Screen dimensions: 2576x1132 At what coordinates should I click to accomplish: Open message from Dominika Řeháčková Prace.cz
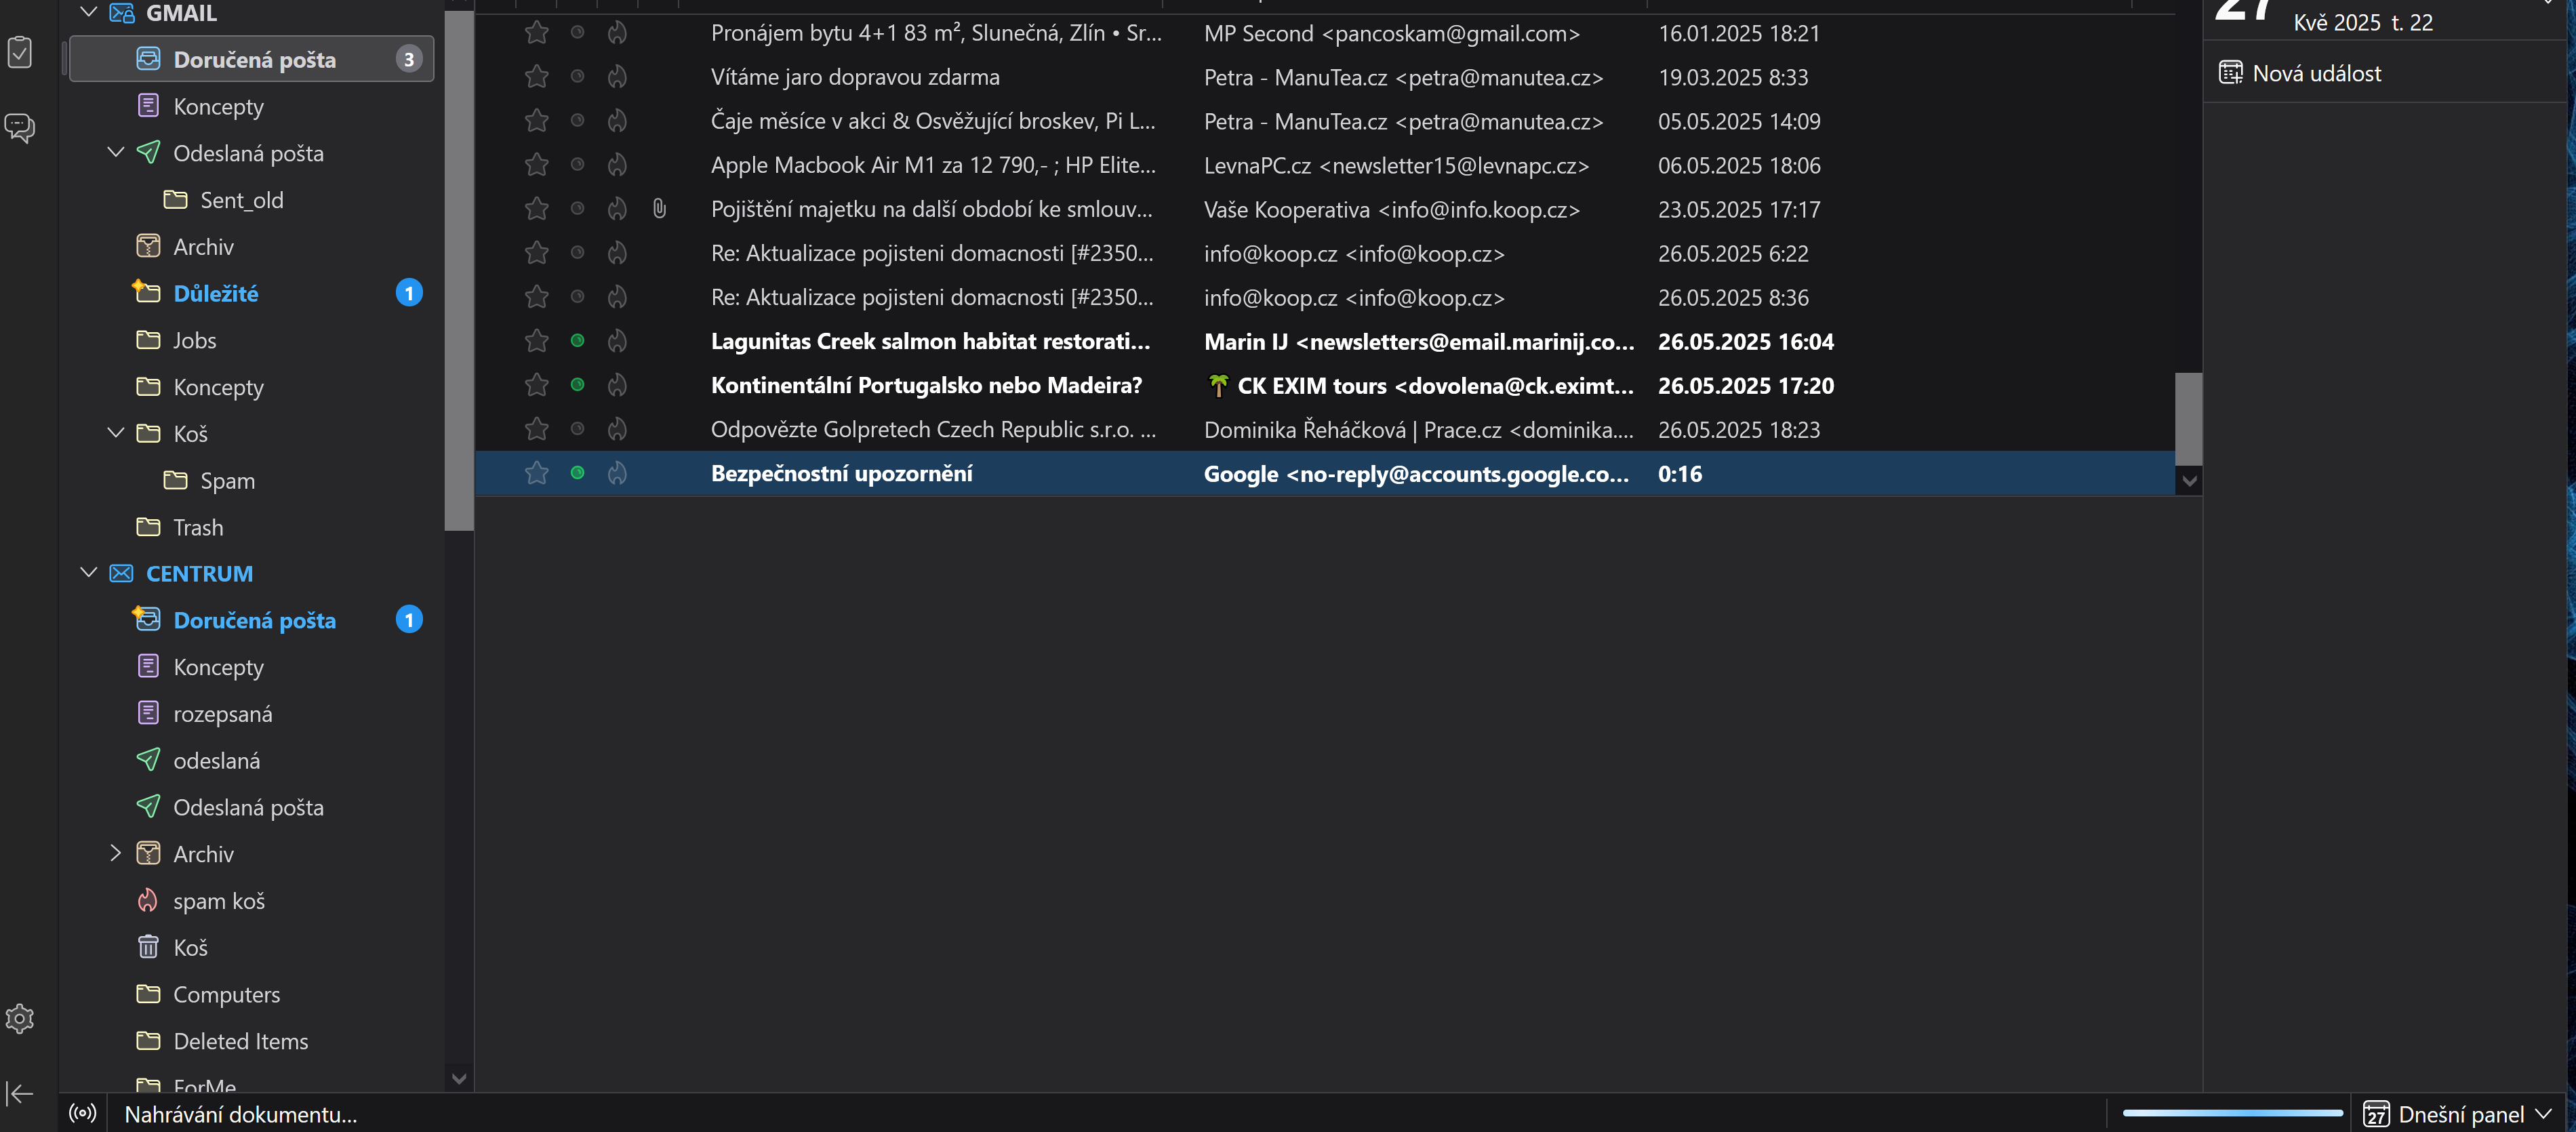point(1325,429)
